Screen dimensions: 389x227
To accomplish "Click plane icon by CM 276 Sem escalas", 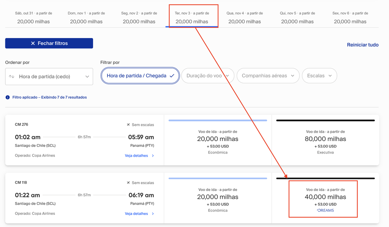I will [x=128, y=125].
